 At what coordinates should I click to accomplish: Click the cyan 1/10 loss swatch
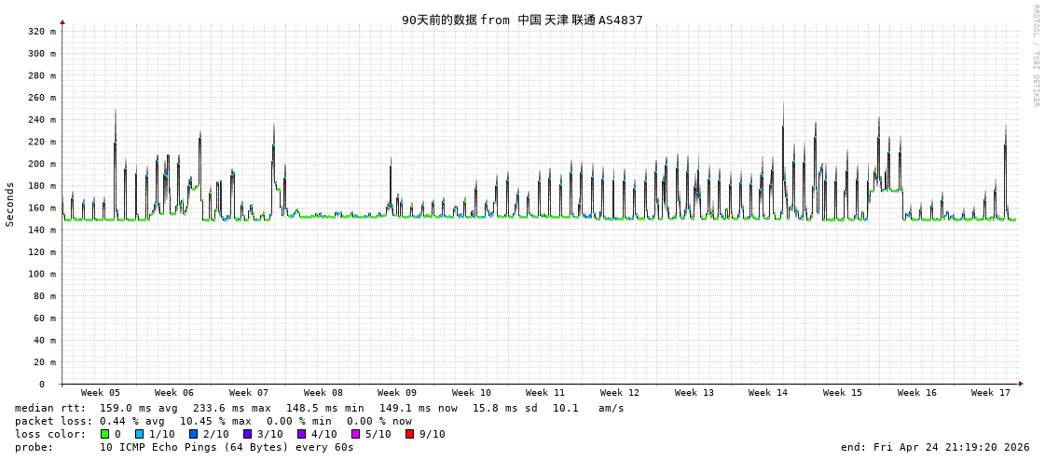139,434
